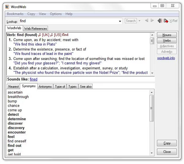Select synonym 'get'
The width and height of the screenshot is (184, 164).
click(x=10, y=150)
